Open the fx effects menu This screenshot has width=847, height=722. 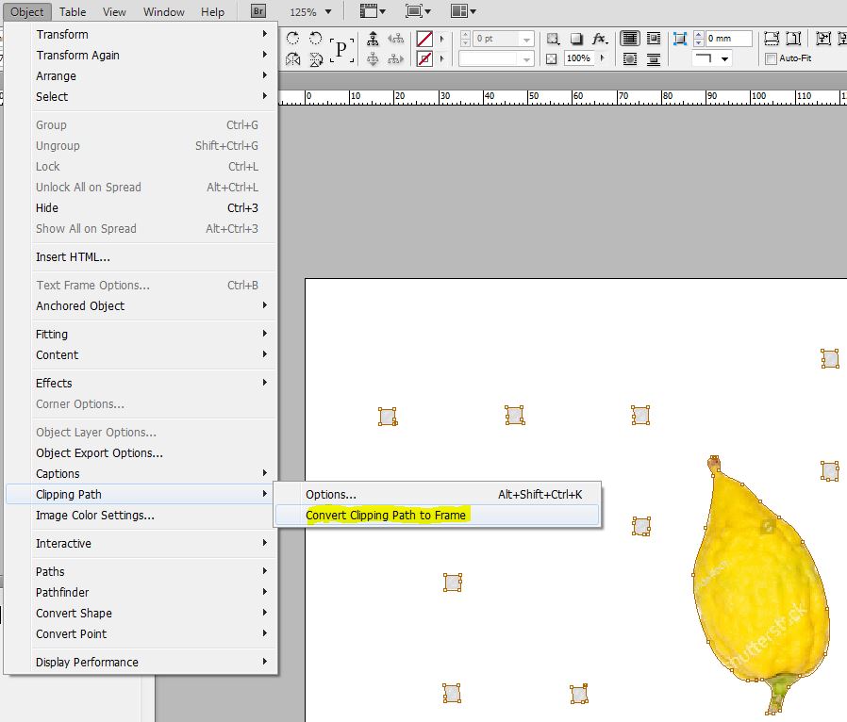[x=600, y=39]
